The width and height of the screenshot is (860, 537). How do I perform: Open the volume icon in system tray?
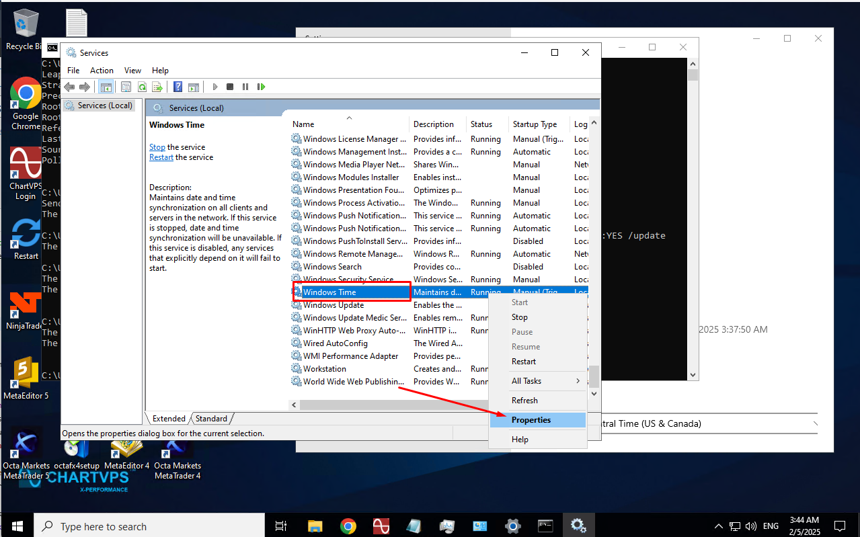click(x=751, y=526)
